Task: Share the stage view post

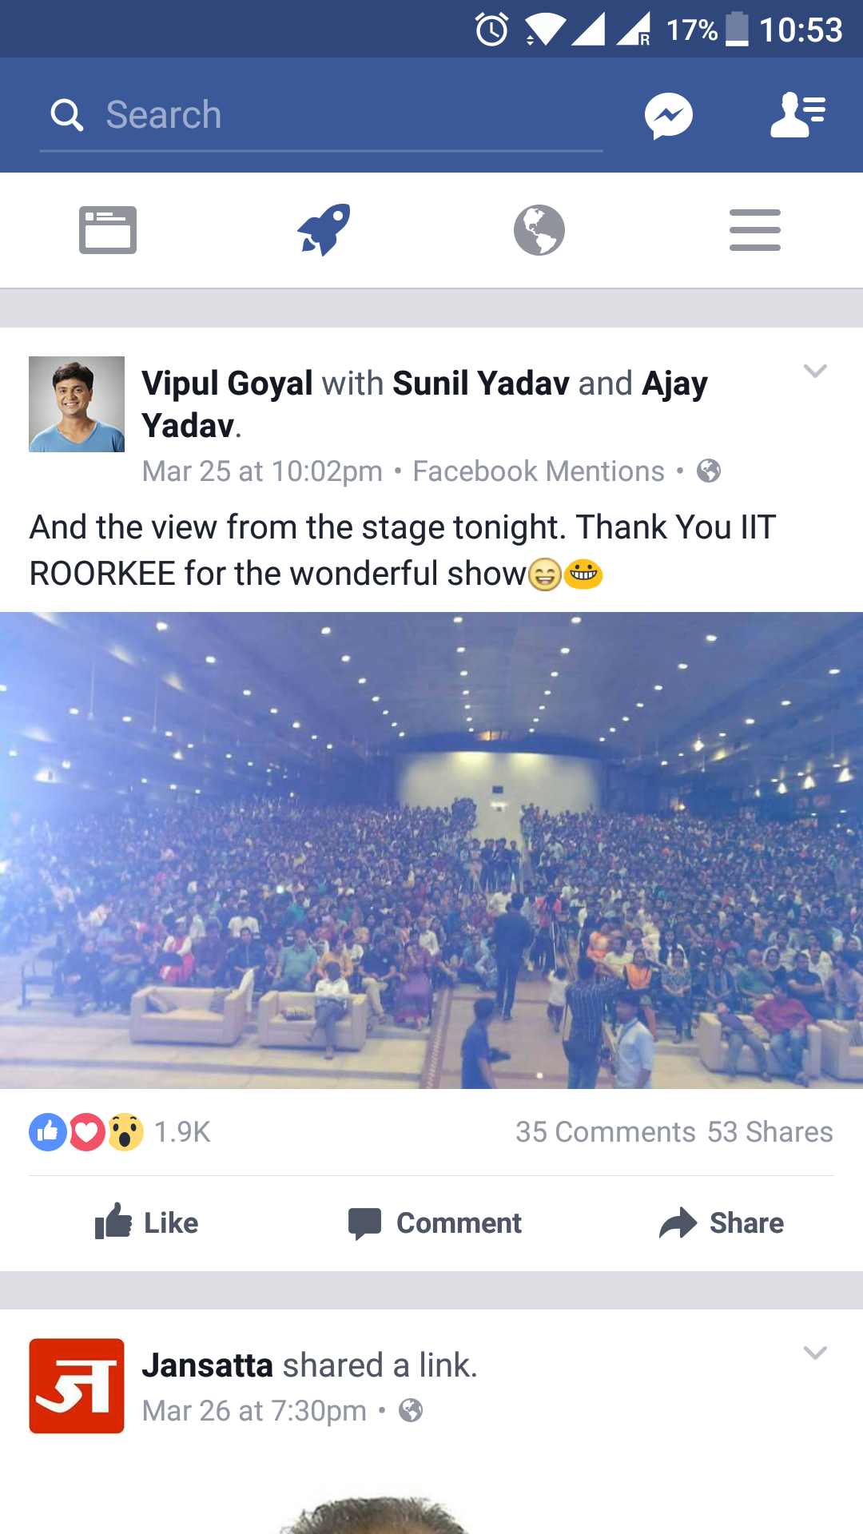Action: (x=722, y=1222)
